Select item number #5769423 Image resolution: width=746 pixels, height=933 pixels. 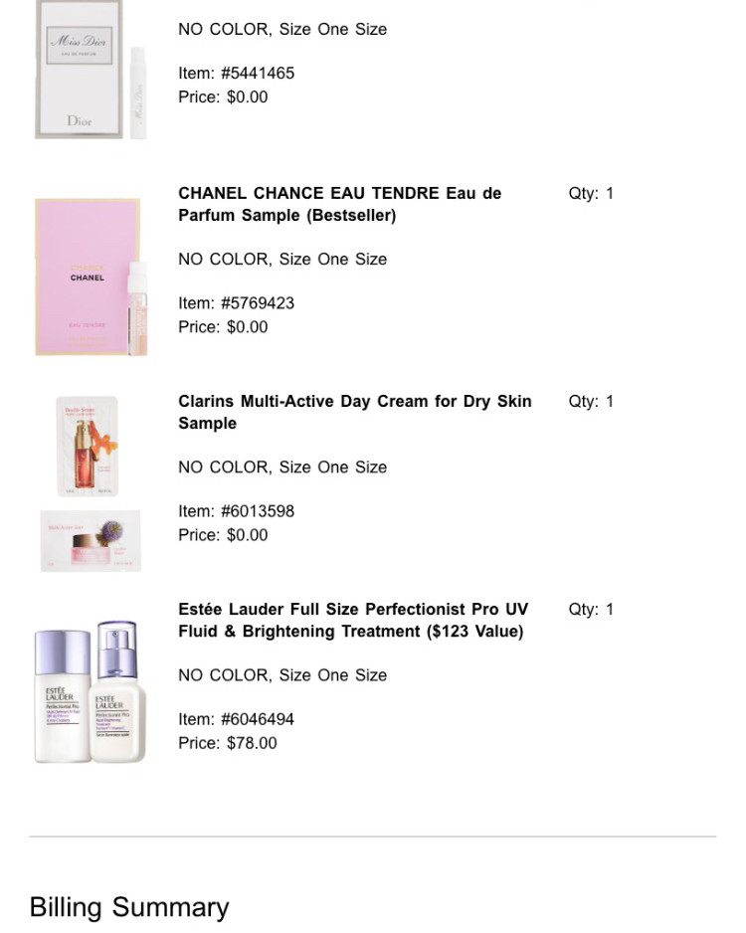click(258, 303)
